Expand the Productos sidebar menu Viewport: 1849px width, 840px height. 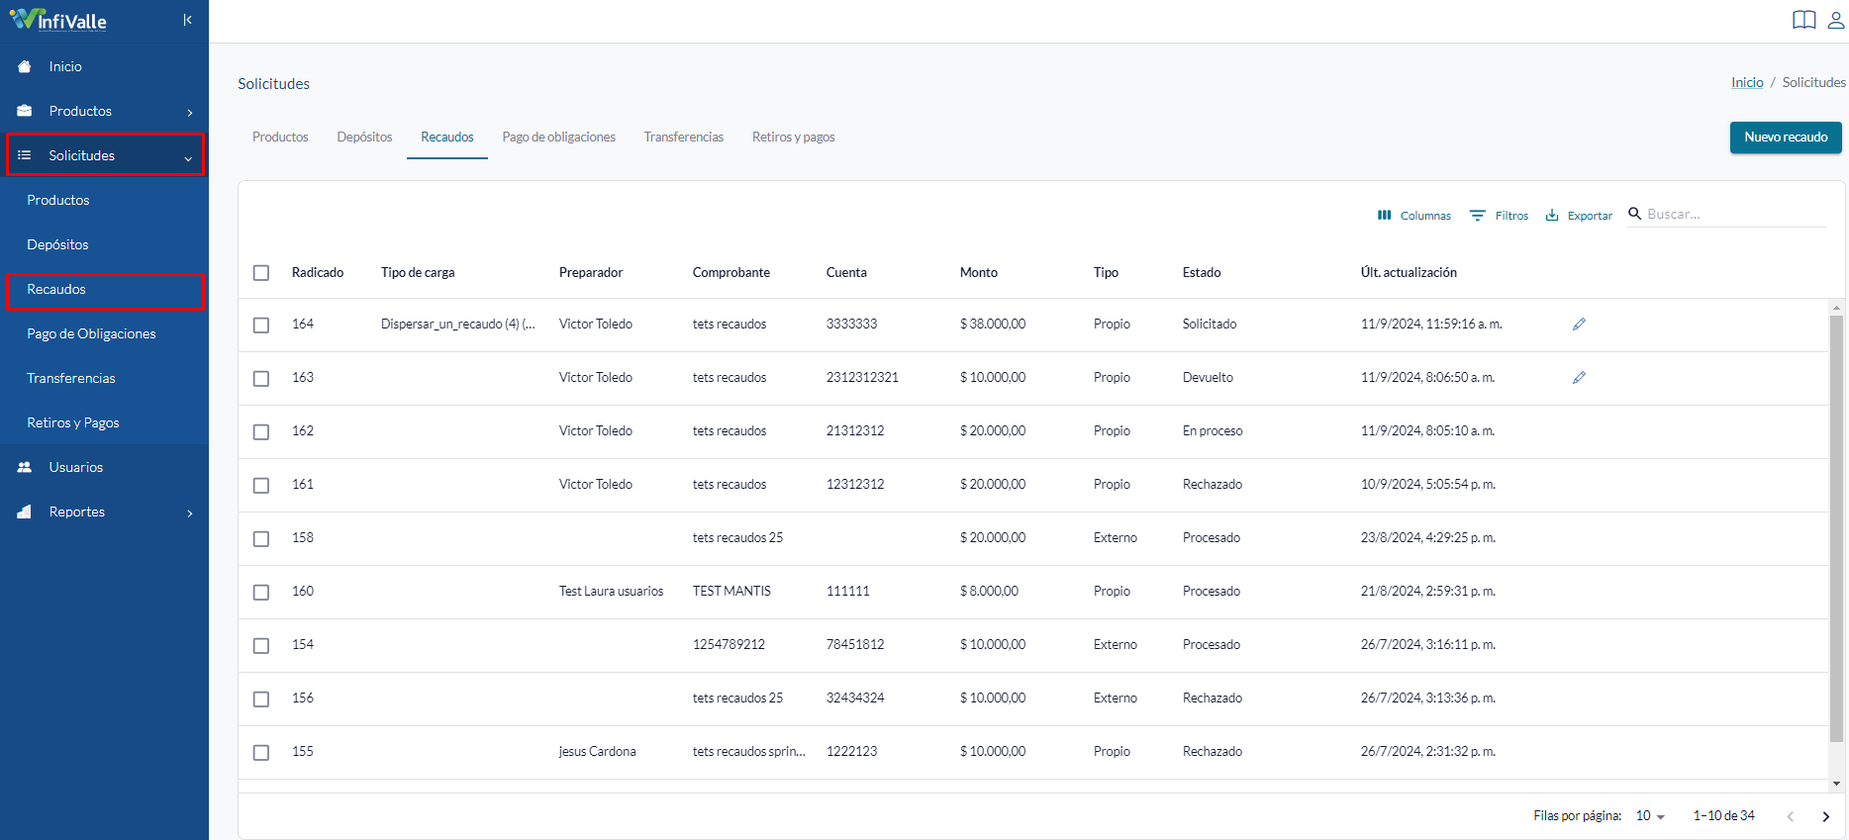[104, 111]
